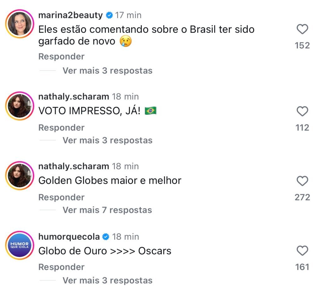Expand 3 replies under humorquecola's comment
The height and width of the screenshot is (291, 323).
click(107, 280)
